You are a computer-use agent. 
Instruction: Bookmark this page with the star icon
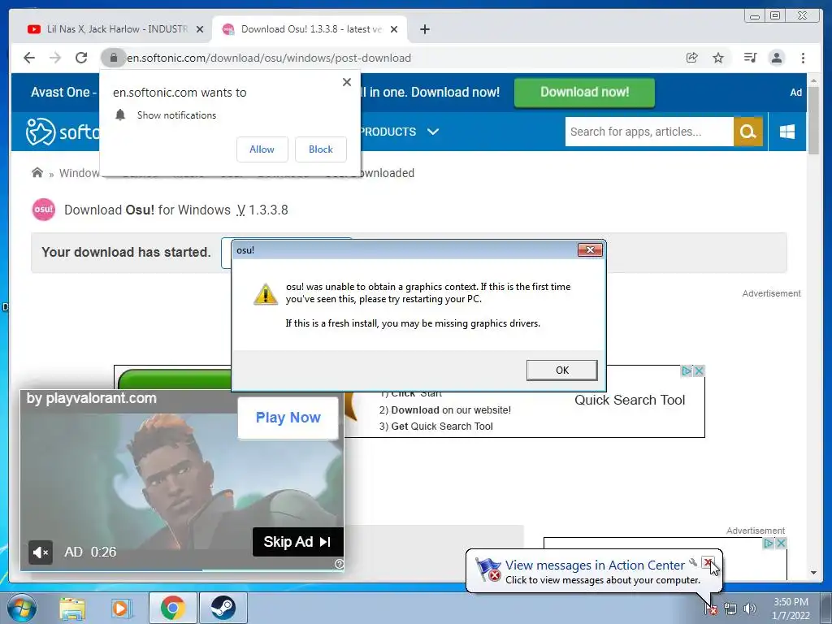[718, 58]
